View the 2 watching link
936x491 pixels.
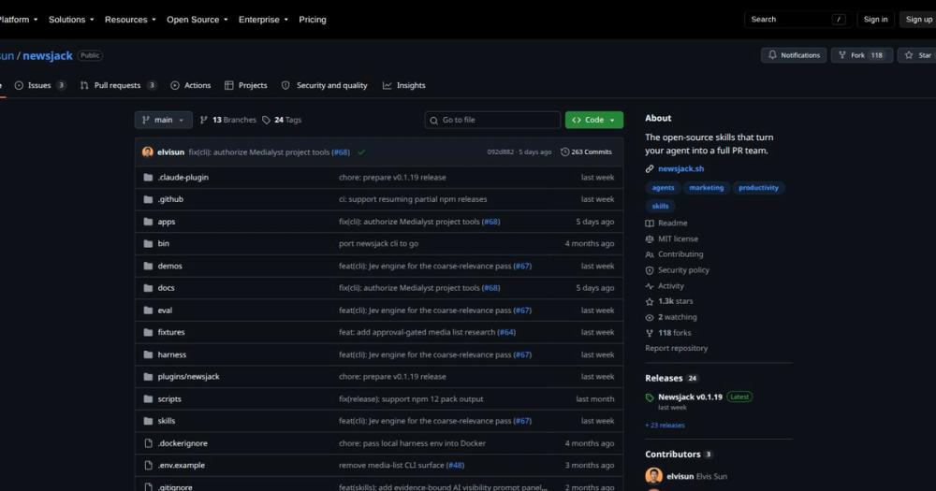click(x=671, y=317)
